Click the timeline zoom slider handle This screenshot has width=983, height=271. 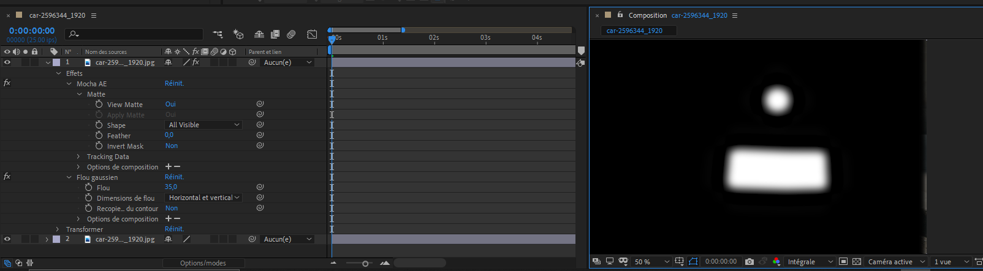pyautogui.click(x=365, y=264)
